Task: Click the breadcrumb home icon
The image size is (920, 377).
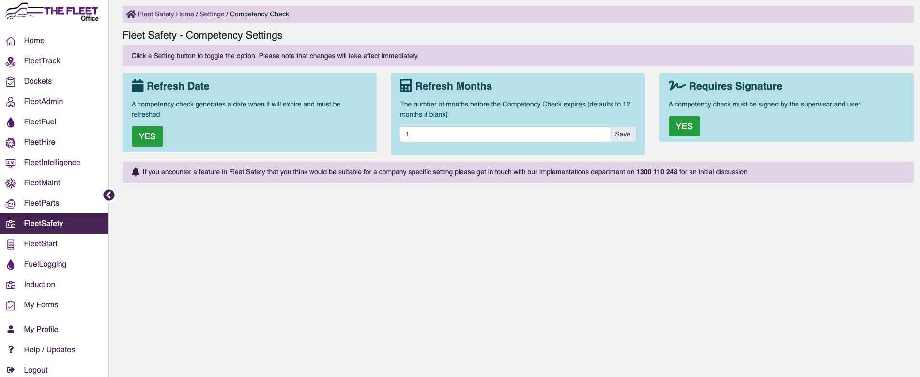Action: (x=131, y=14)
